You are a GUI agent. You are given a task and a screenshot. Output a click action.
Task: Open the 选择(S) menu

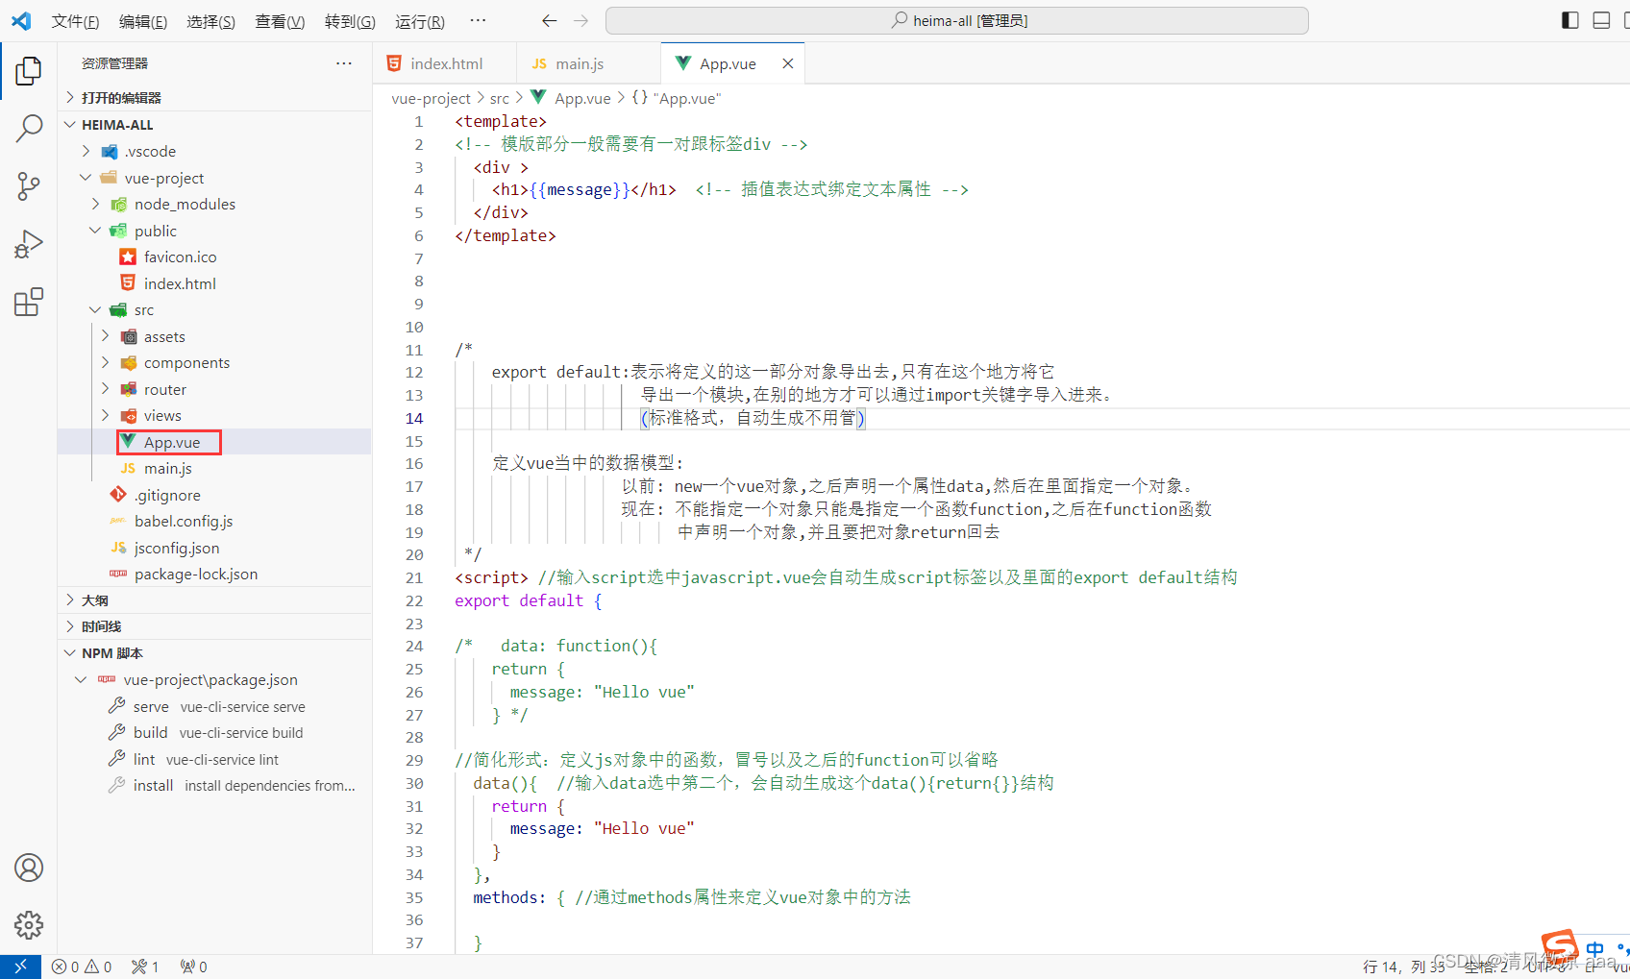(211, 21)
